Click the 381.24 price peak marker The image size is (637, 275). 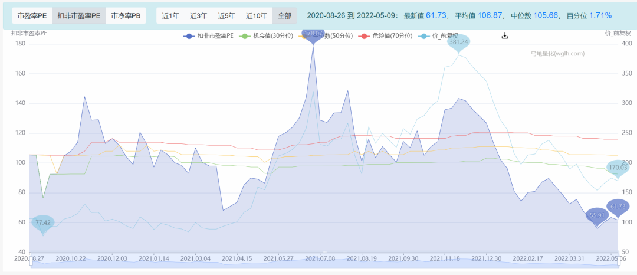click(458, 42)
